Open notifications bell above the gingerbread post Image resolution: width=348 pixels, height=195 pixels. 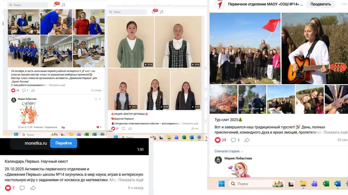click(55, 5)
